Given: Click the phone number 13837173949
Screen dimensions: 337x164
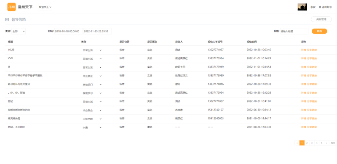Looking at the screenshot, I should (216, 67).
